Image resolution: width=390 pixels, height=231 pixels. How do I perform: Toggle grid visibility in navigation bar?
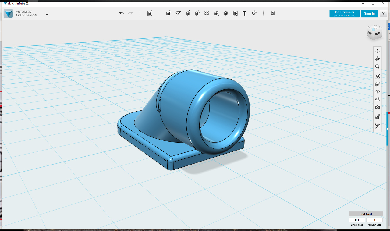pyautogui.click(x=378, y=99)
